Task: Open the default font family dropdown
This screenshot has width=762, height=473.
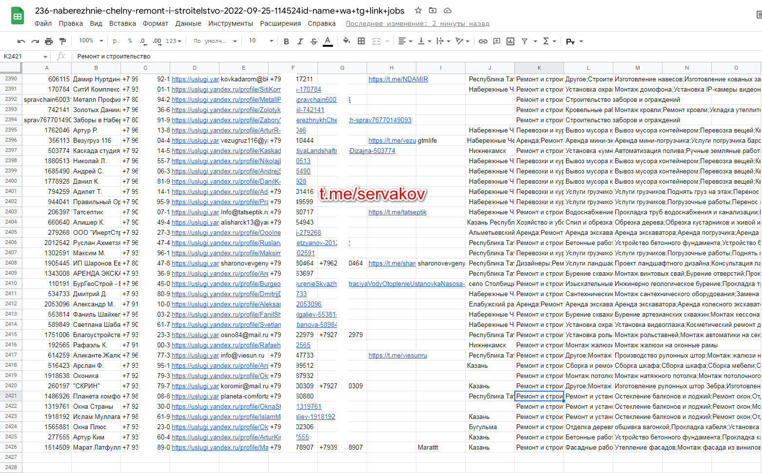Action: pyautogui.click(x=215, y=41)
